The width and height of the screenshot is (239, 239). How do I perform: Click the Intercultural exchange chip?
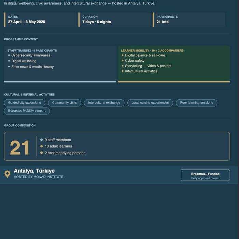pyautogui.click(x=104, y=103)
